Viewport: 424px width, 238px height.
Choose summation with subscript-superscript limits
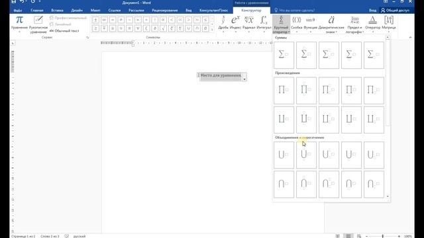[x=329, y=55]
